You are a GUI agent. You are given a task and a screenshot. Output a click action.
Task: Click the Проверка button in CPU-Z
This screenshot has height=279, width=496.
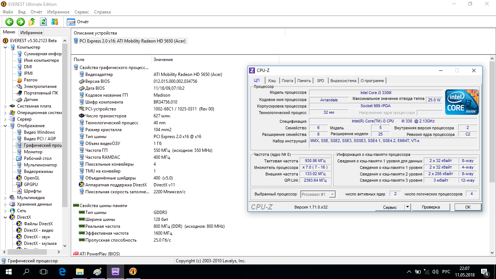pos(431,207)
